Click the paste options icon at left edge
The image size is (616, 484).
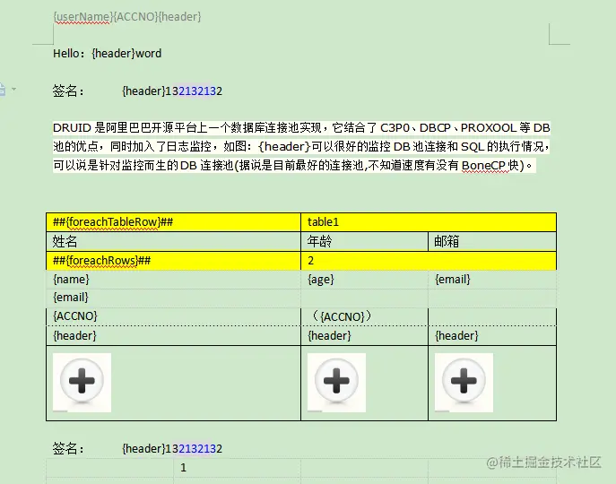(x=3, y=89)
